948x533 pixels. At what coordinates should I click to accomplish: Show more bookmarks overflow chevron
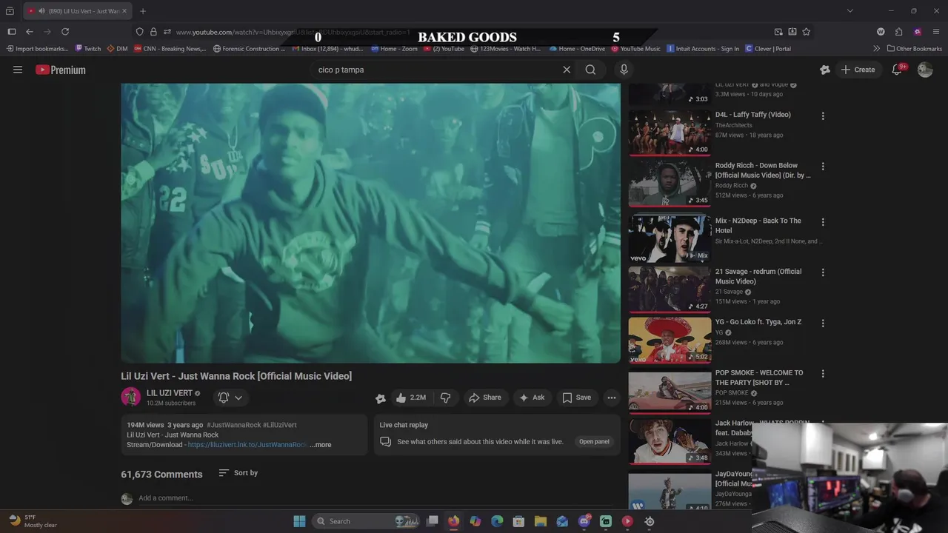tap(876, 49)
